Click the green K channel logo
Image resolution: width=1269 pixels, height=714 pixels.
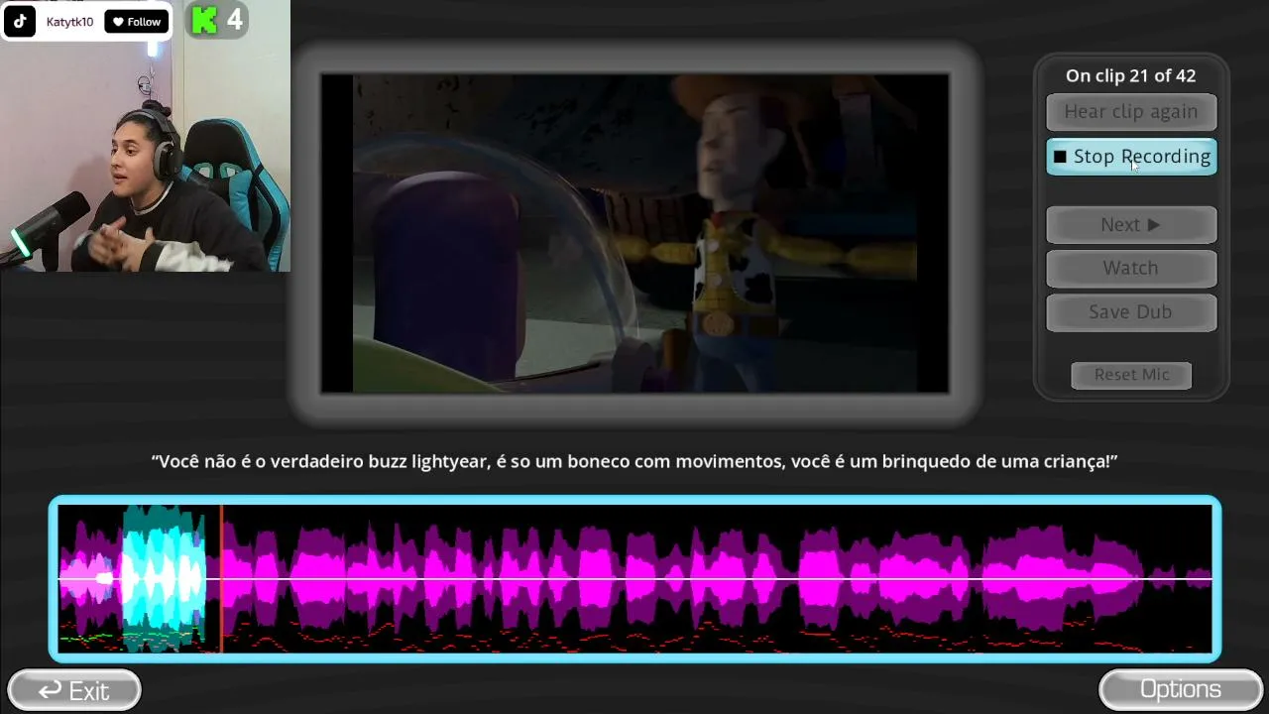(x=205, y=21)
